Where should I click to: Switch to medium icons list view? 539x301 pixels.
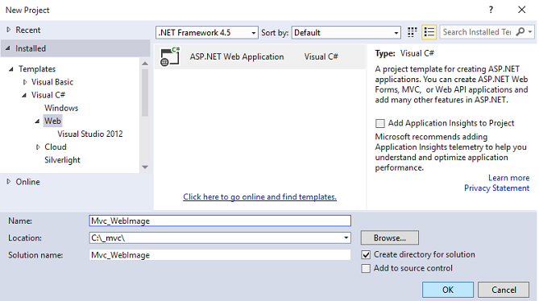point(429,32)
